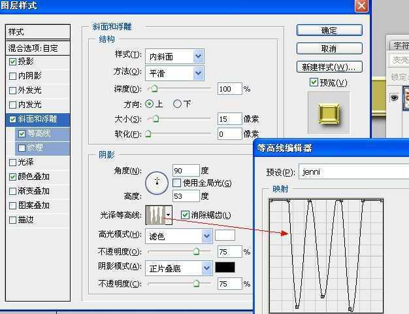The height and width of the screenshot is (314, 409).
Task: Click the shadow opacity field showing 75
Action: coord(229,284)
